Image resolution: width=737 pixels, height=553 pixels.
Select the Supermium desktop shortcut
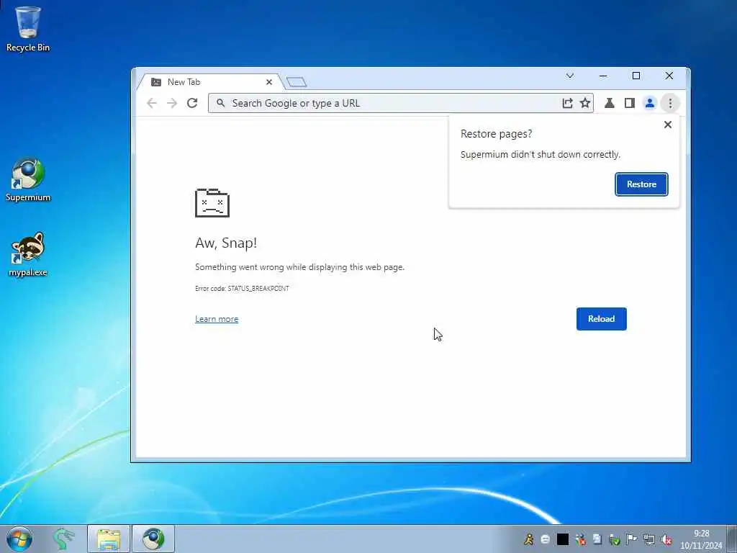[28, 179]
